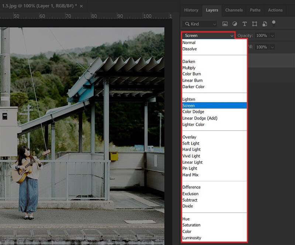
Task: Switch to the History tab
Action: click(191, 10)
